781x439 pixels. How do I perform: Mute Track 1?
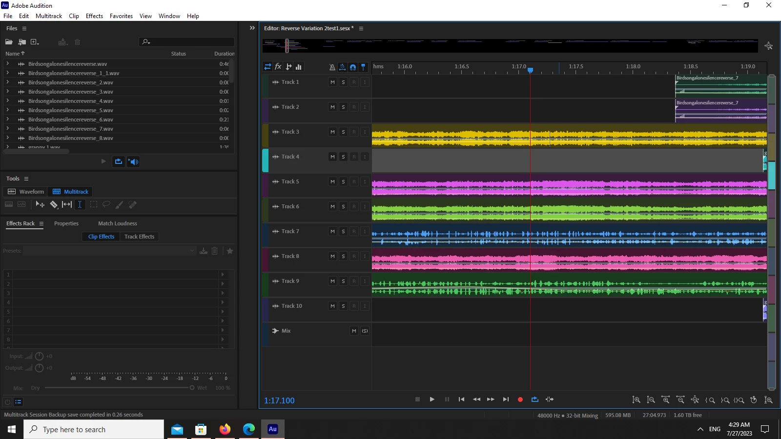[332, 82]
